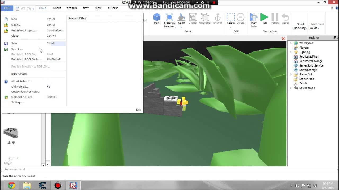Click the Color paint bucket icon
Image resolution: width=339 pixels, height=190 pixels.
(x=181, y=17)
